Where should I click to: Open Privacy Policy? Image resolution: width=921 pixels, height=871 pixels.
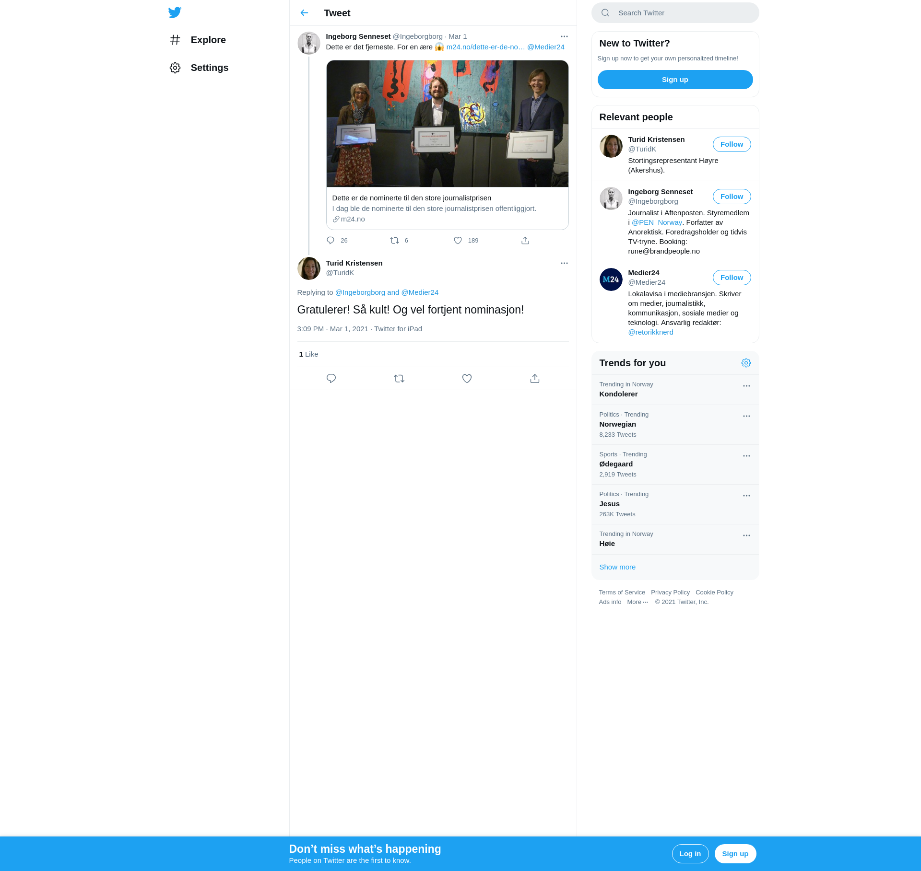(x=670, y=592)
